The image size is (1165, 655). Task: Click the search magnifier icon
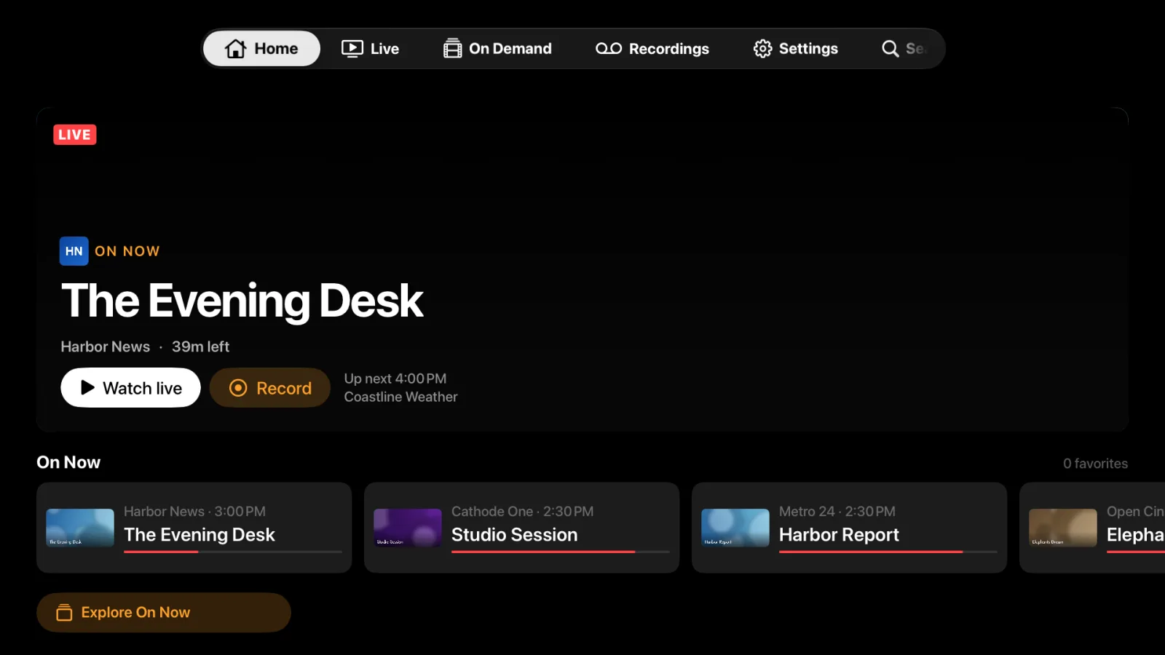[x=890, y=49]
